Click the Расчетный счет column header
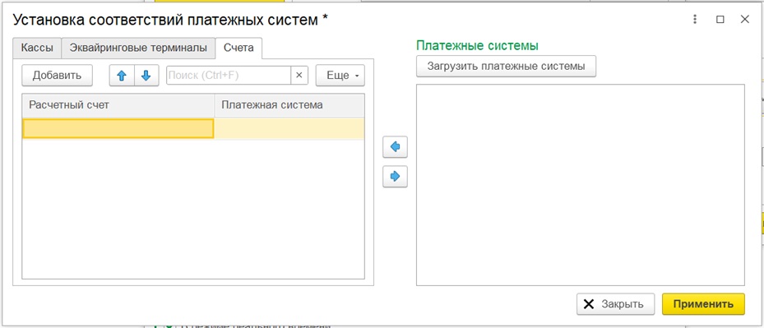 [118, 105]
